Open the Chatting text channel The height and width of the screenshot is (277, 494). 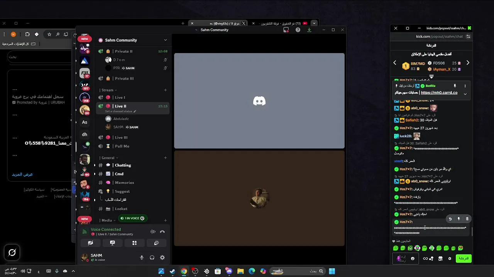[133, 165]
